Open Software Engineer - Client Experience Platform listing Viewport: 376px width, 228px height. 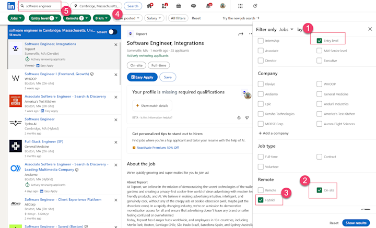click(x=63, y=199)
